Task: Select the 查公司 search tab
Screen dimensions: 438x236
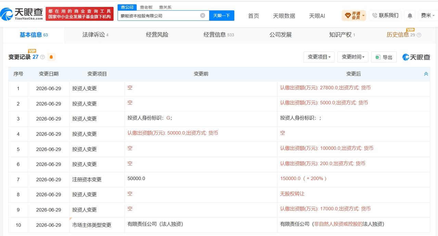Action: pyautogui.click(x=127, y=7)
